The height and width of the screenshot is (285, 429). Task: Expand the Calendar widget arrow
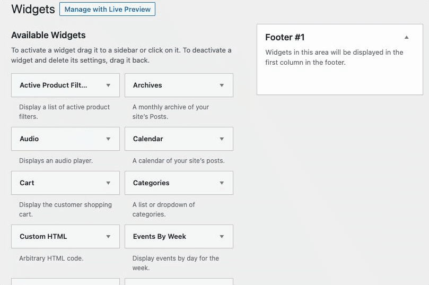[222, 139]
